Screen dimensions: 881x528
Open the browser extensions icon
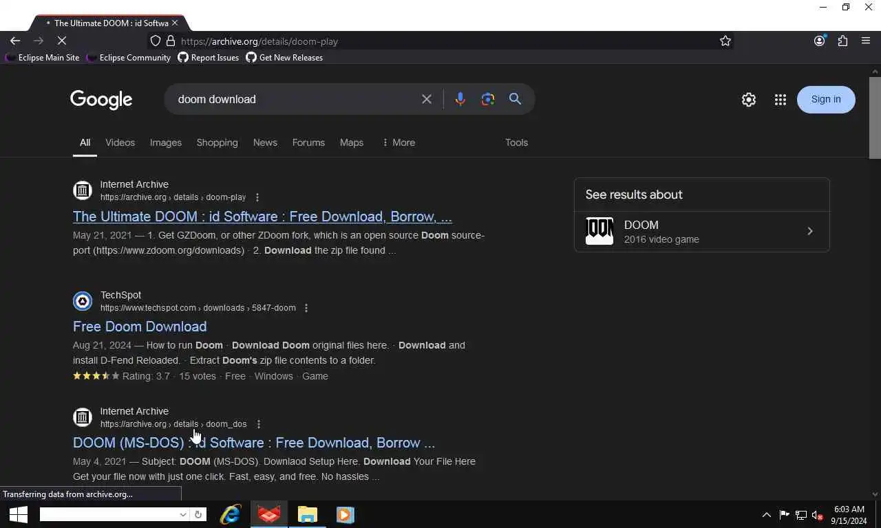[x=842, y=41]
